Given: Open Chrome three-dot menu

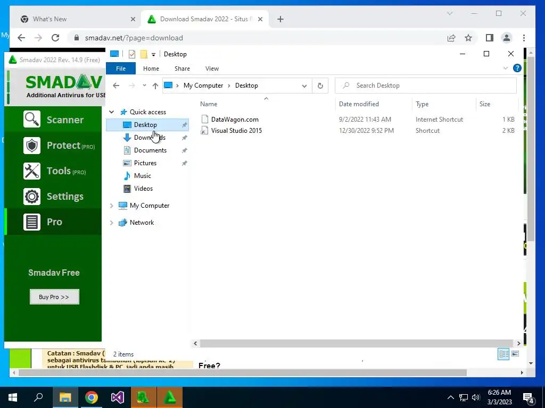Looking at the screenshot, I should pyautogui.click(x=524, y=38).
